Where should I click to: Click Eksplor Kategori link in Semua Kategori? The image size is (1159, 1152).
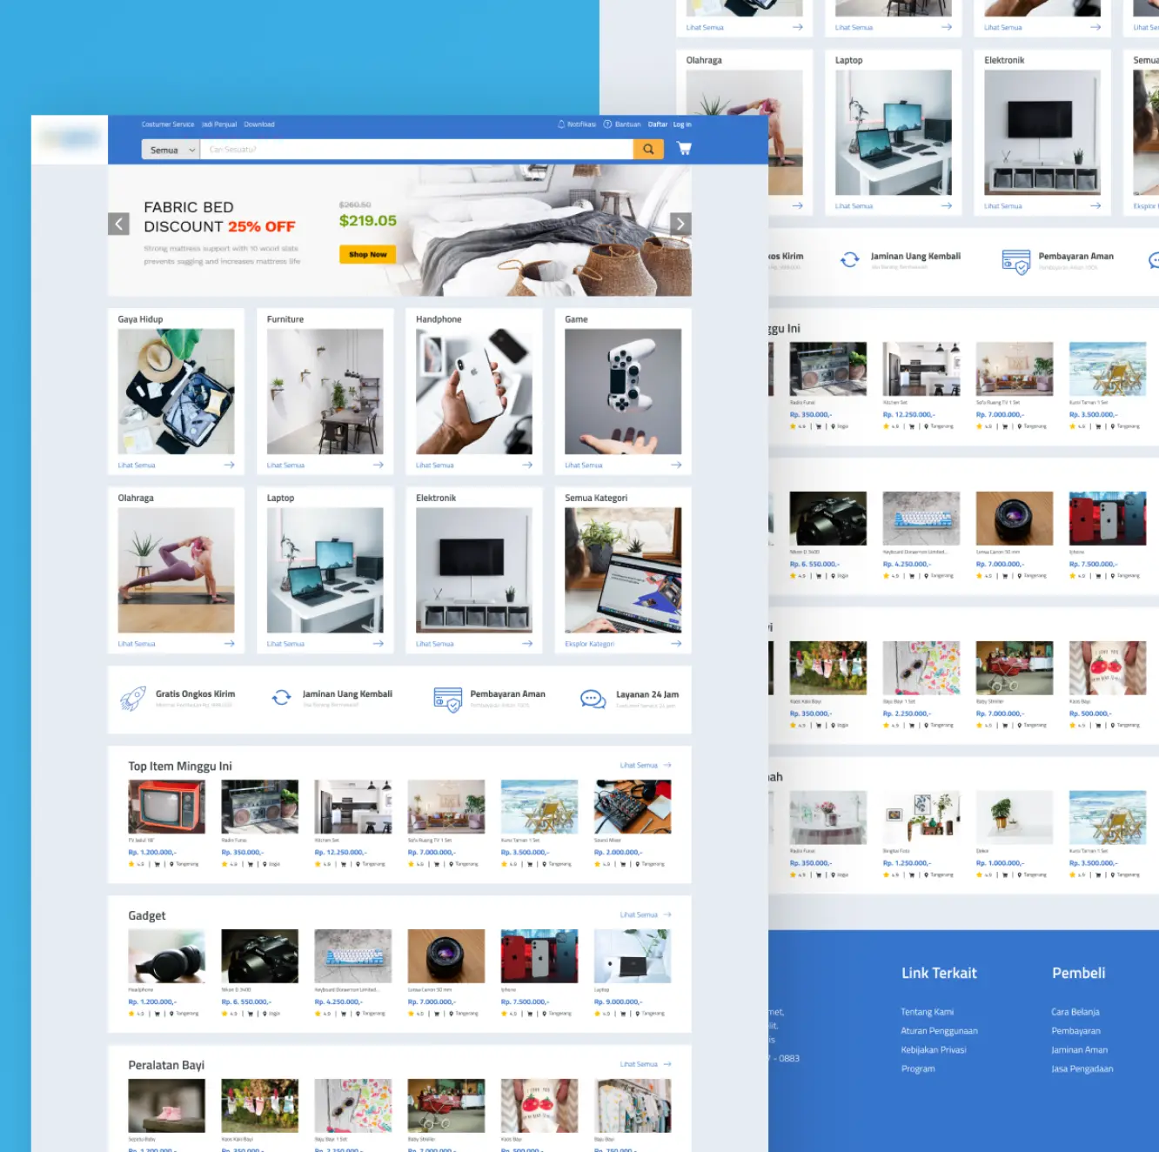click(589, 645)
